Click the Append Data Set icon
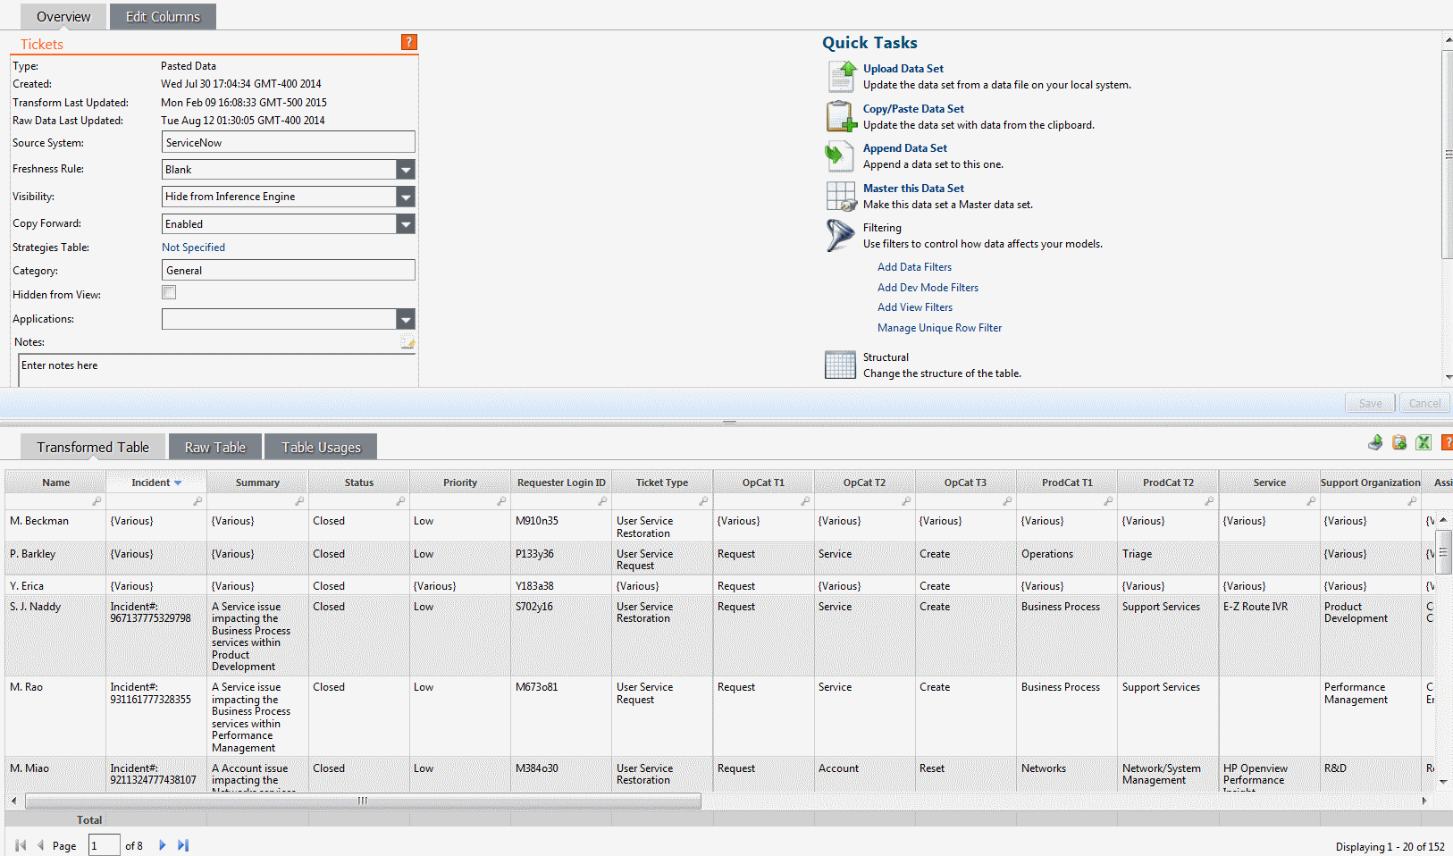This screenshot has height=856, width=1453. point(839,156)
